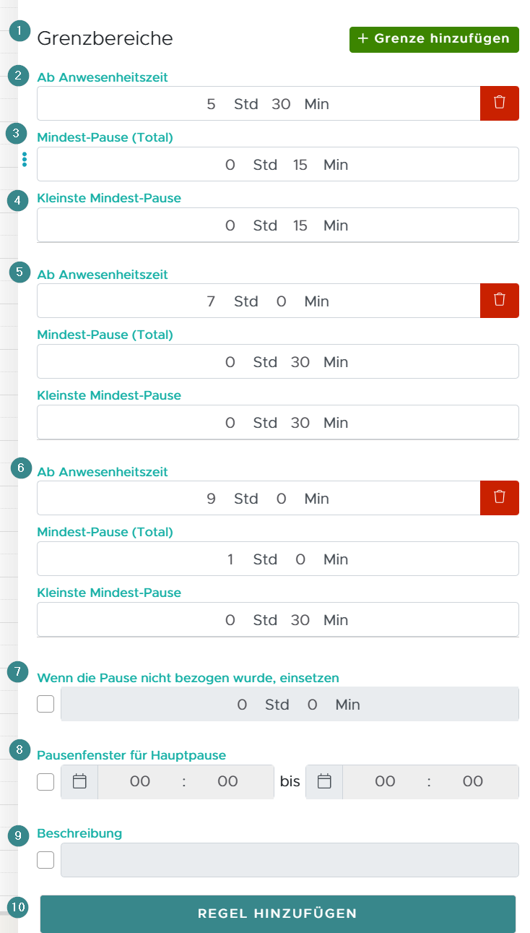Click the second Mindest-Pause (Total) field
The height and width of the screenshot is (933, 530).
coord(278,361)
